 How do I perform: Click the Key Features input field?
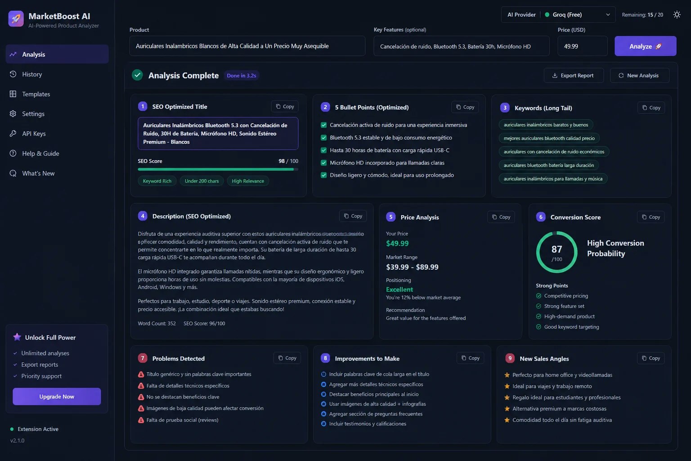point(462,46)
